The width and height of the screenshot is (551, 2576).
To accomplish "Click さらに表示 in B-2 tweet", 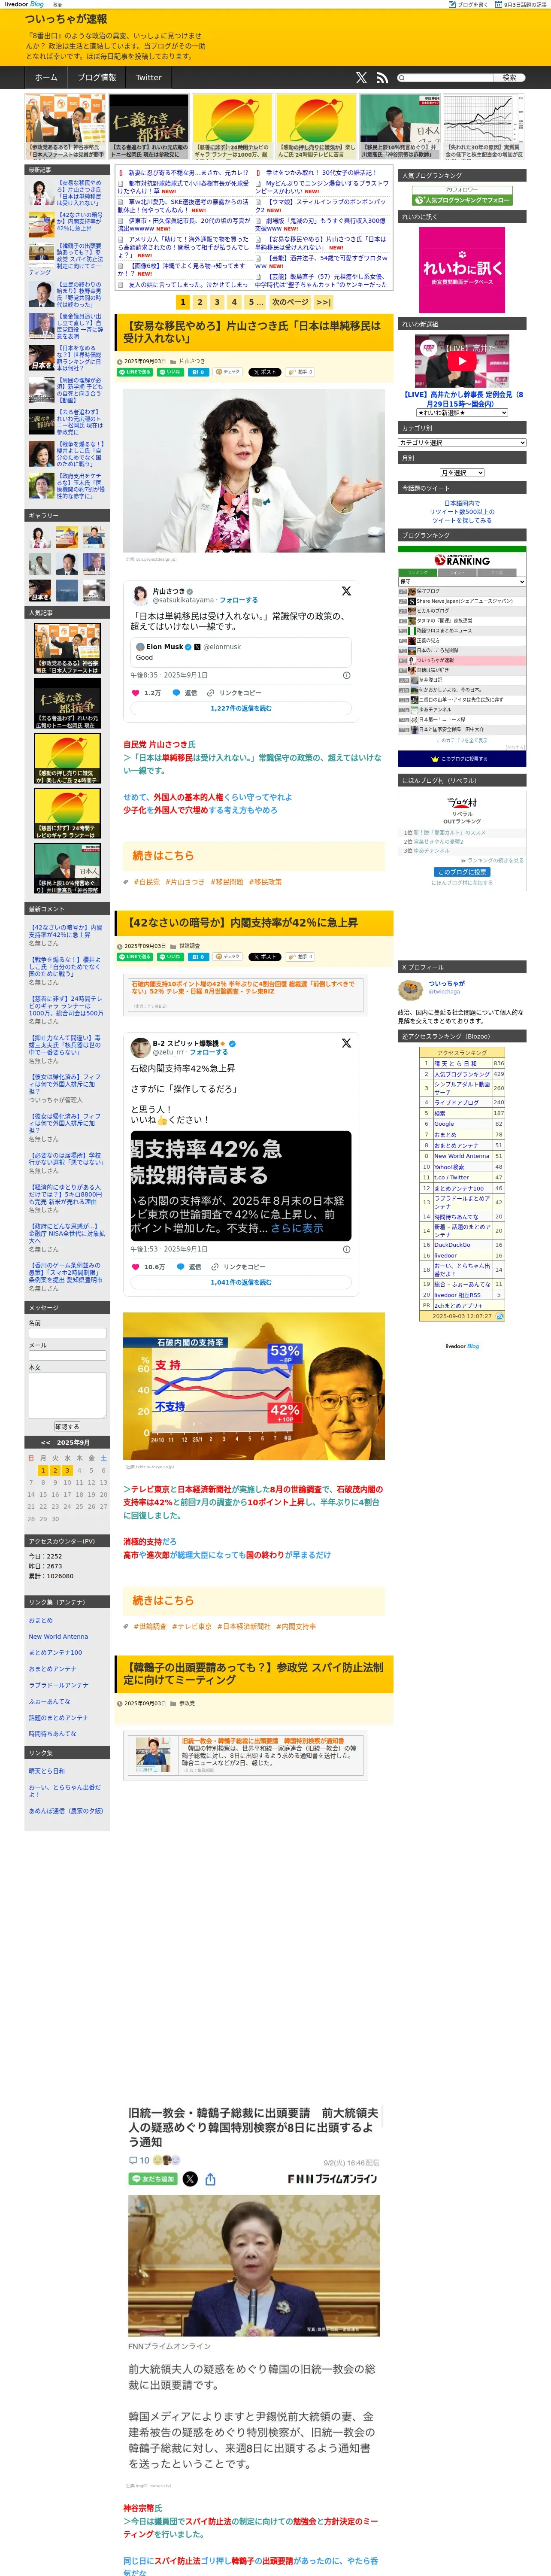I will 297,1228.
